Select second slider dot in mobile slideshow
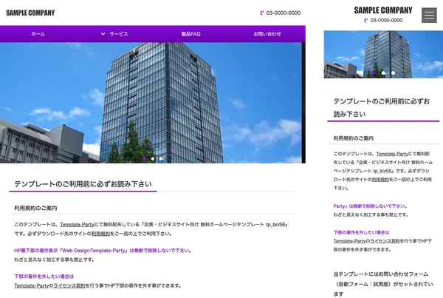 (x=383, y=73)
